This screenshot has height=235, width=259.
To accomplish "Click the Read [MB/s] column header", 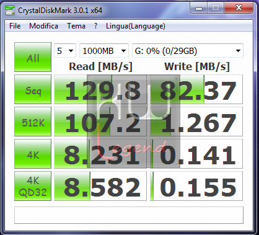I will tap(100, 67).
